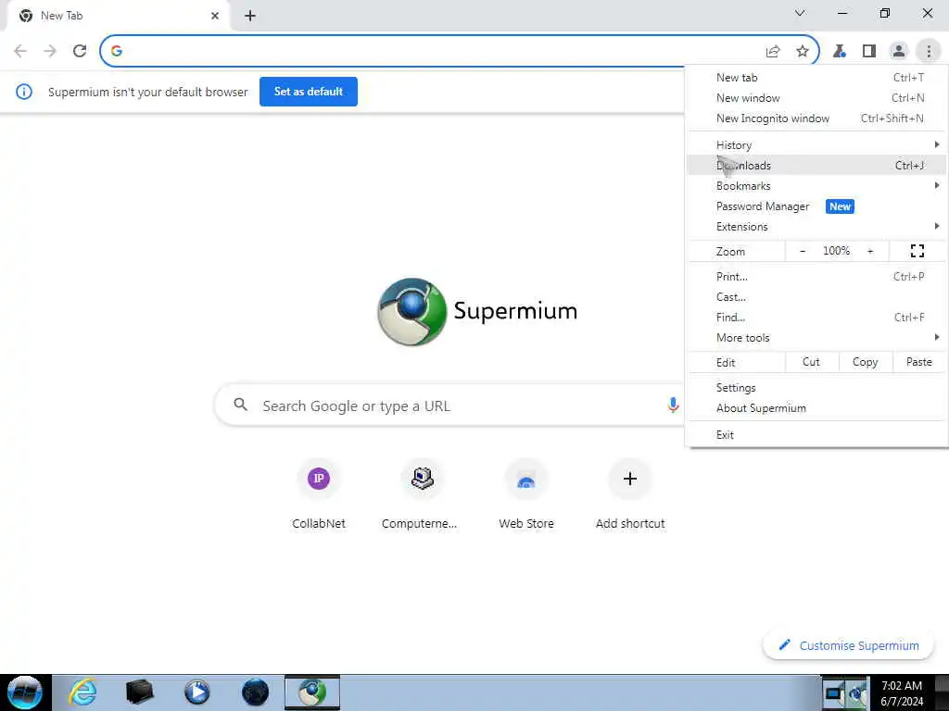The height and width of the screenshot is (711, 949).
Task: Click Customise Supermium button
Action: tap(849, 645)
